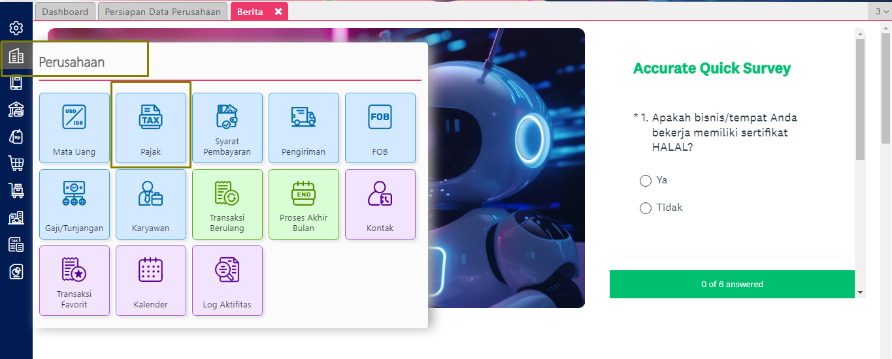Viewport: 892px width, 359px height.
Task: Open Syarat Pembayaran payment terms
Action: [x=227, y=128]
